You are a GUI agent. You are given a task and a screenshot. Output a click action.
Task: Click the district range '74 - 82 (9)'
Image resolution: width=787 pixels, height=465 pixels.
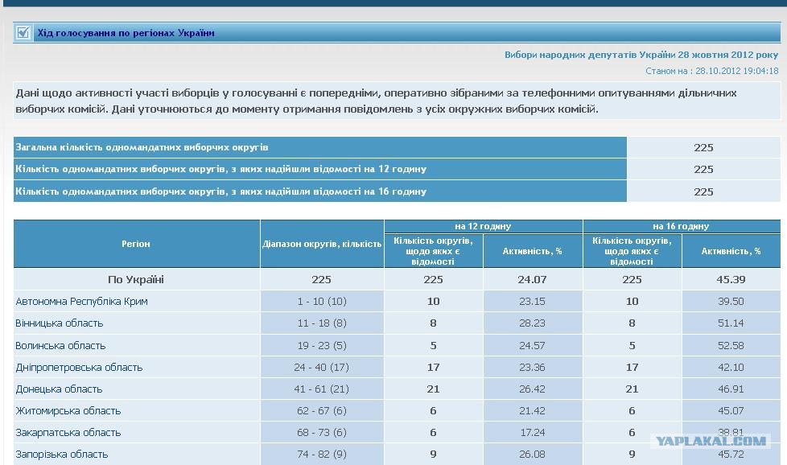click(x=322, y=455)
